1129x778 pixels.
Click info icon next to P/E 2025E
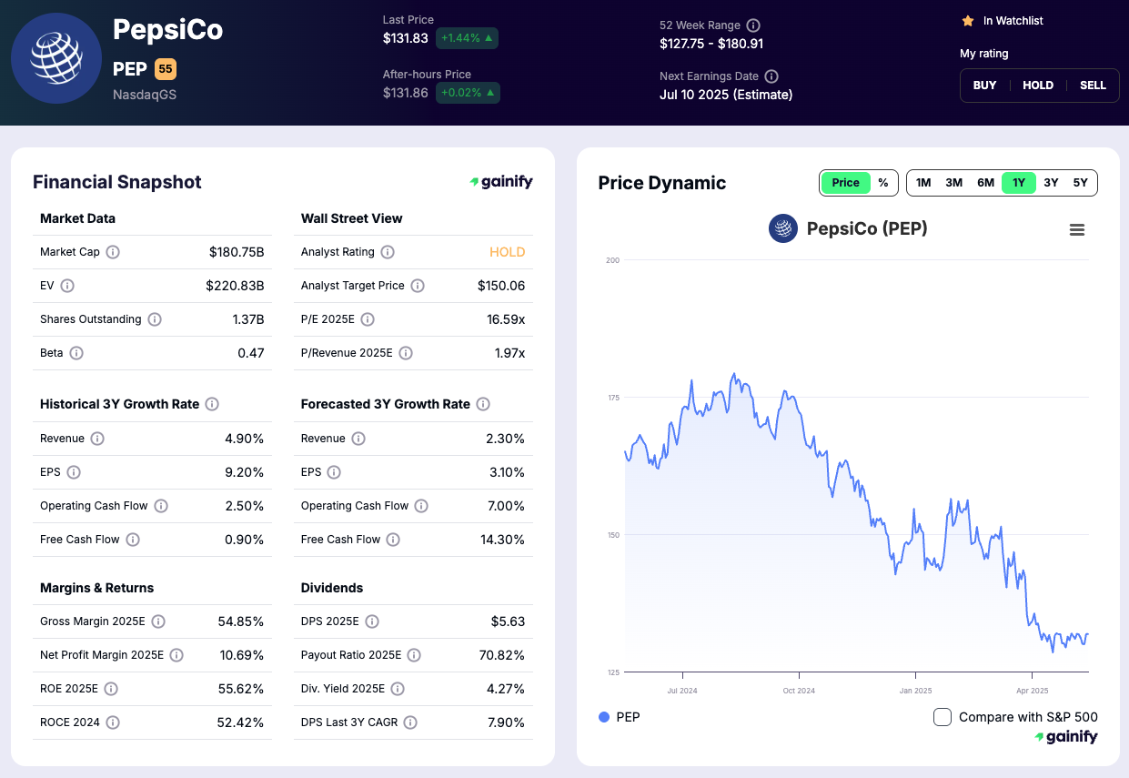(368, 319)
